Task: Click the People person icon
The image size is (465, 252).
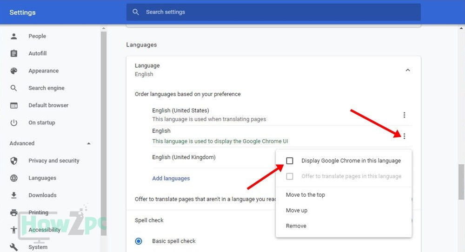Action: (13, 36)
